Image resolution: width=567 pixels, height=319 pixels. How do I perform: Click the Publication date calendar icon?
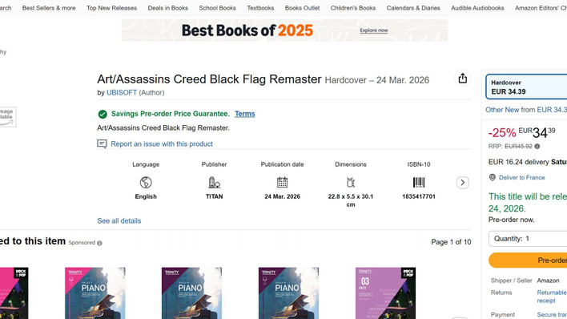(x=282, y=182)
